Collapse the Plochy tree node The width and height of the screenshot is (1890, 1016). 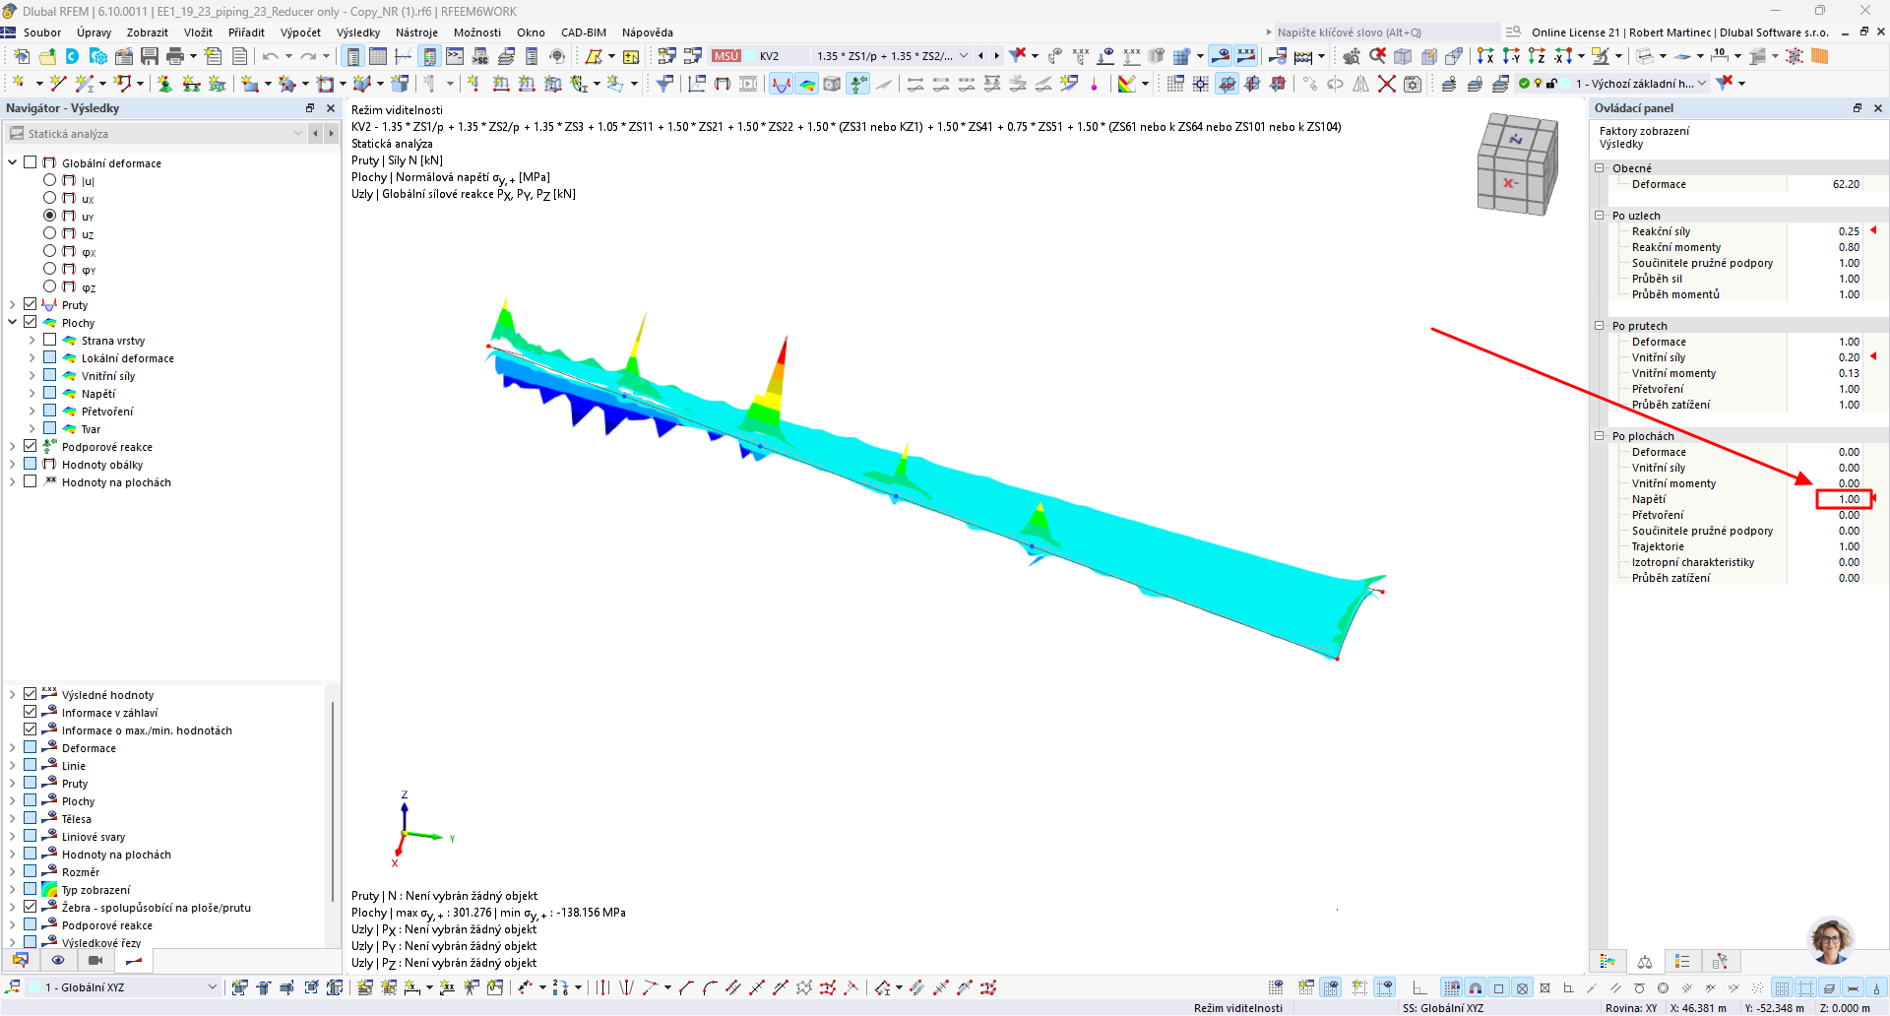coord(13,322)
